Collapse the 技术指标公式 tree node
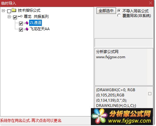This screenshot has height=126, width=156. (3, 10)
